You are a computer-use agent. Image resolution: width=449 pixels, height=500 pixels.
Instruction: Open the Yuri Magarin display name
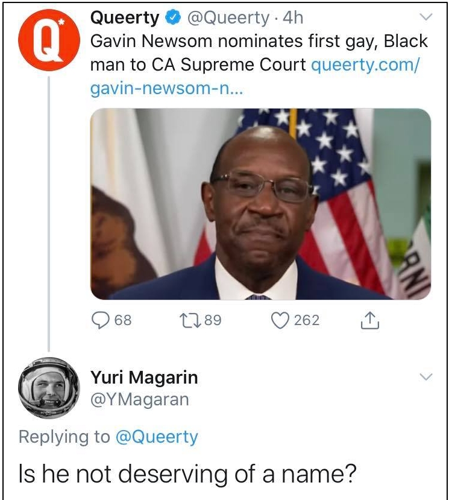tap(144, 378)
